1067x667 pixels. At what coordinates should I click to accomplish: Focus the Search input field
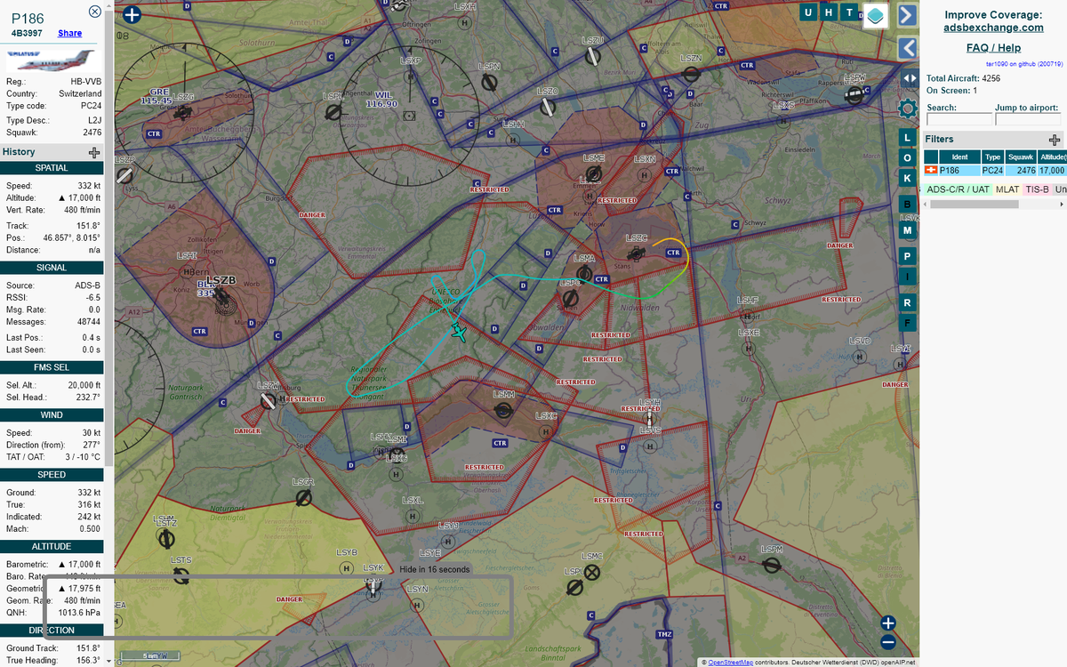tap(959, 119)
